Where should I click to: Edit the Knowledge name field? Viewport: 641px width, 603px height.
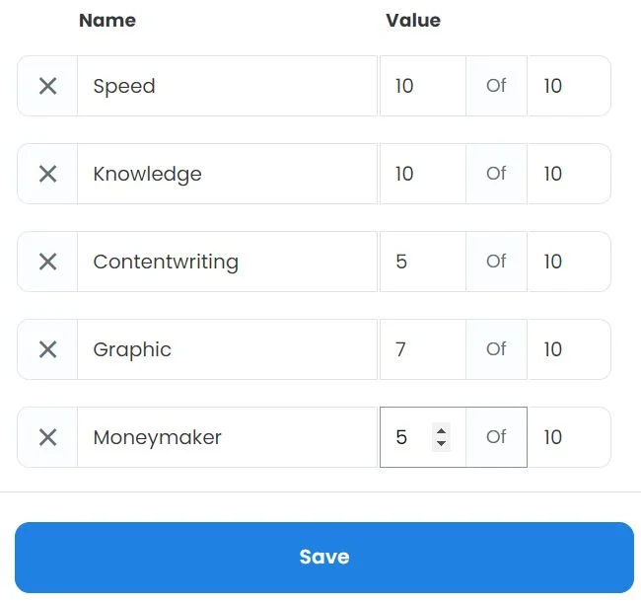pyautogui.click(x=227, y=174)
